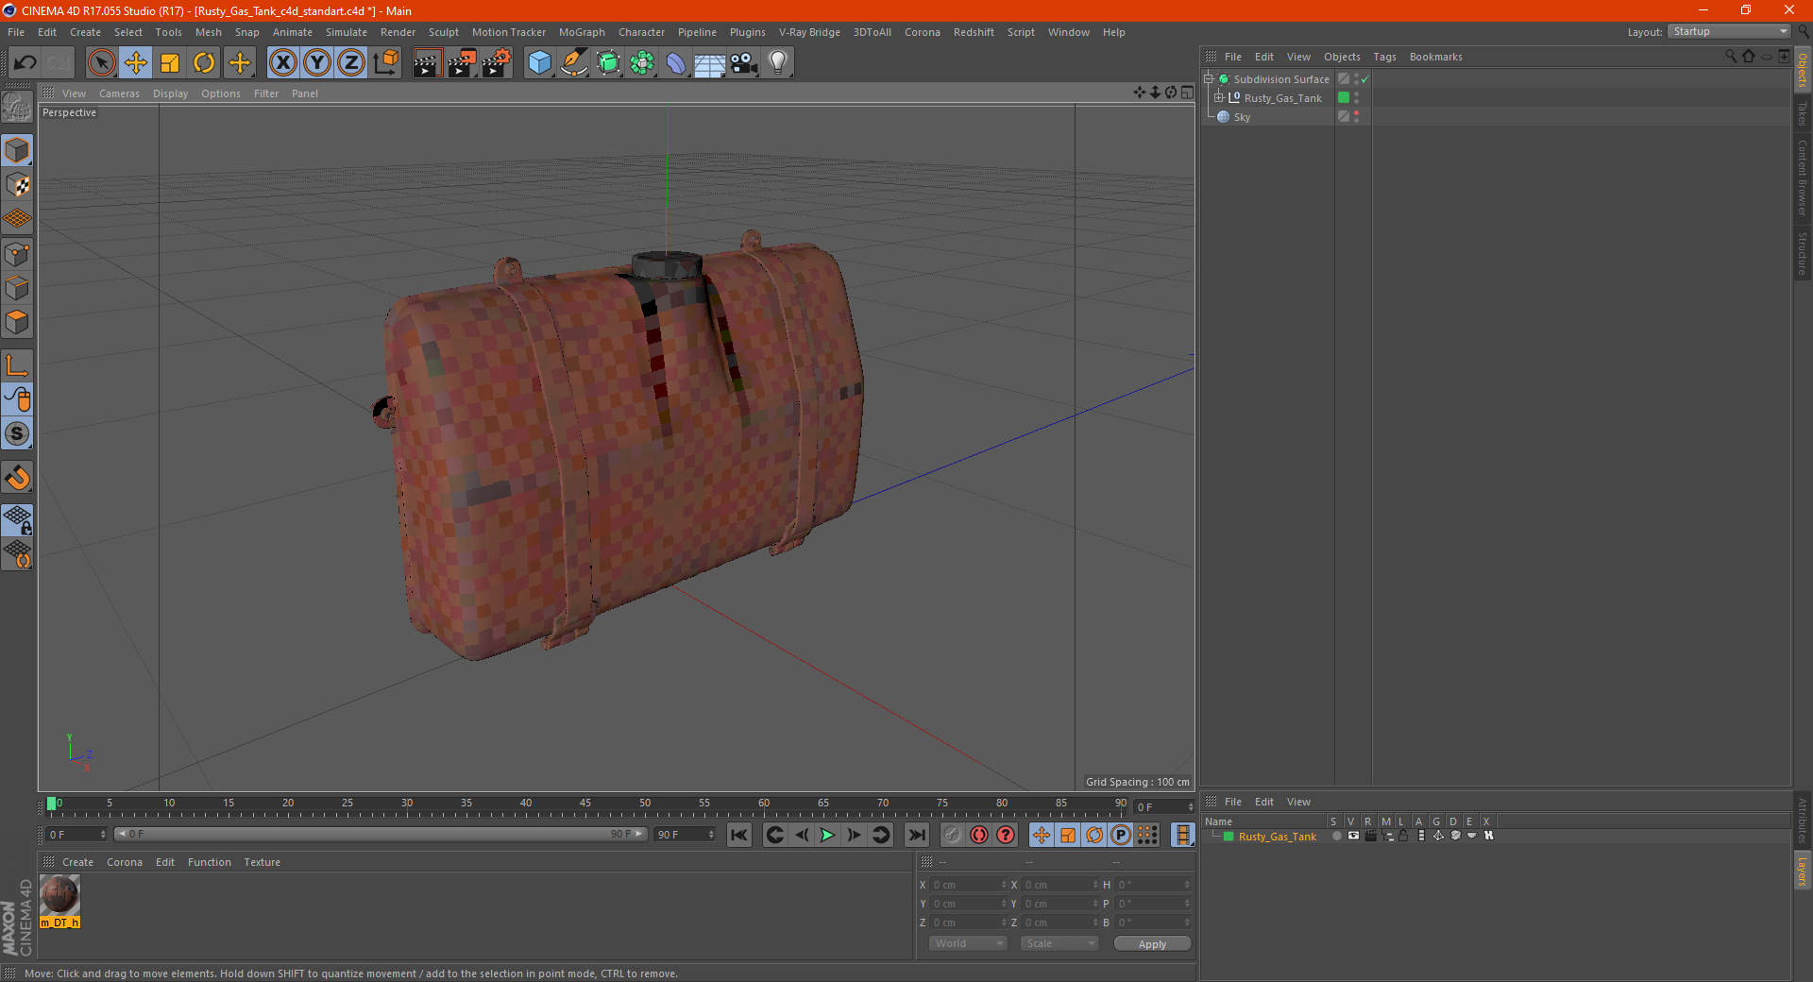Screen dimensions: 1813x982
Task: Render to Picture Viewer
Action: pyautogui.click(x=462, y=63)
